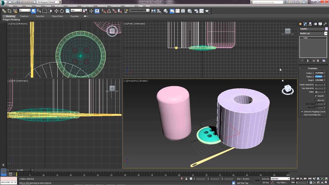Open the Modifiers menu
The width and height of the screenshot is (329, 185).
coord(59,6)
